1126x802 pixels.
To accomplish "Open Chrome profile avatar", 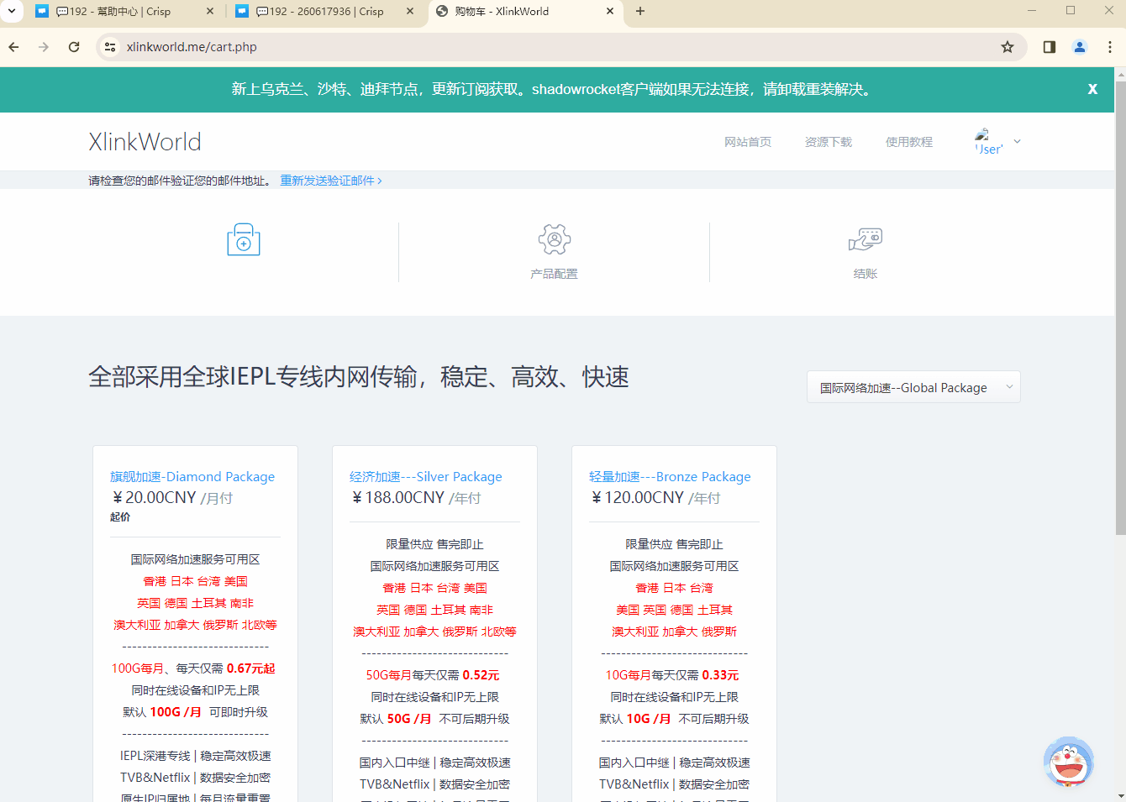I will (x=1080, y=47).
